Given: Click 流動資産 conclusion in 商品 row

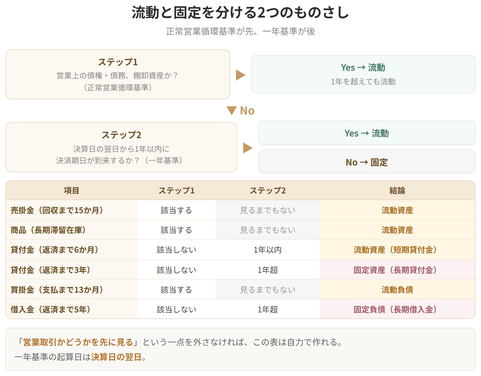Looking at the screenshot, I should coord(397,230).
